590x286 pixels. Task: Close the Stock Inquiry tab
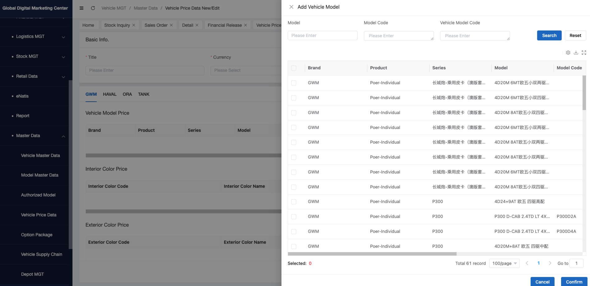(x=134, y=25)
